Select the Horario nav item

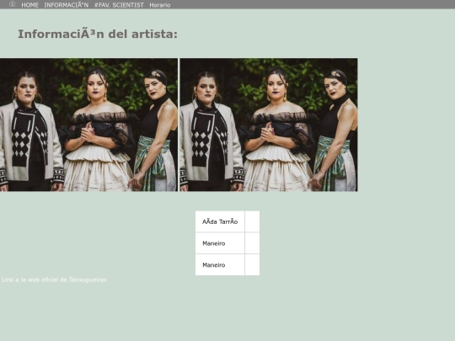click(160, 5)
